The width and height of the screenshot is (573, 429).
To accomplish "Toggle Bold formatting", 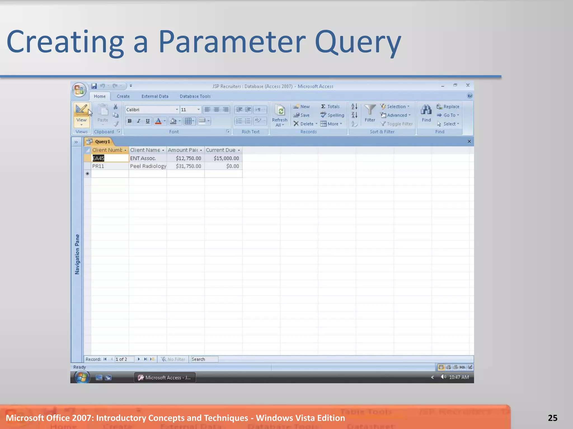I will tap(130, 121).
